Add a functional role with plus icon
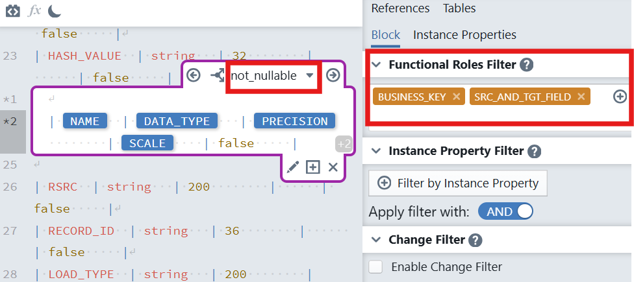The height and width of the screenshot is (282, 634). [620, 97]
